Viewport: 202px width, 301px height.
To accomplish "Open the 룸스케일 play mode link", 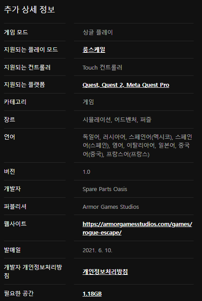I will pos(94,50).
